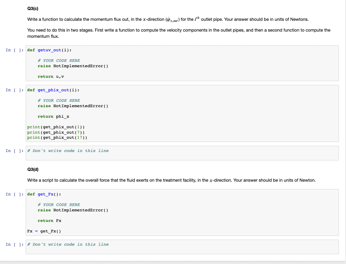Click the "In [ ]:" prompt beside get_Fx
Viewport: 346px width, 264px height.
(x=14, y=194)
